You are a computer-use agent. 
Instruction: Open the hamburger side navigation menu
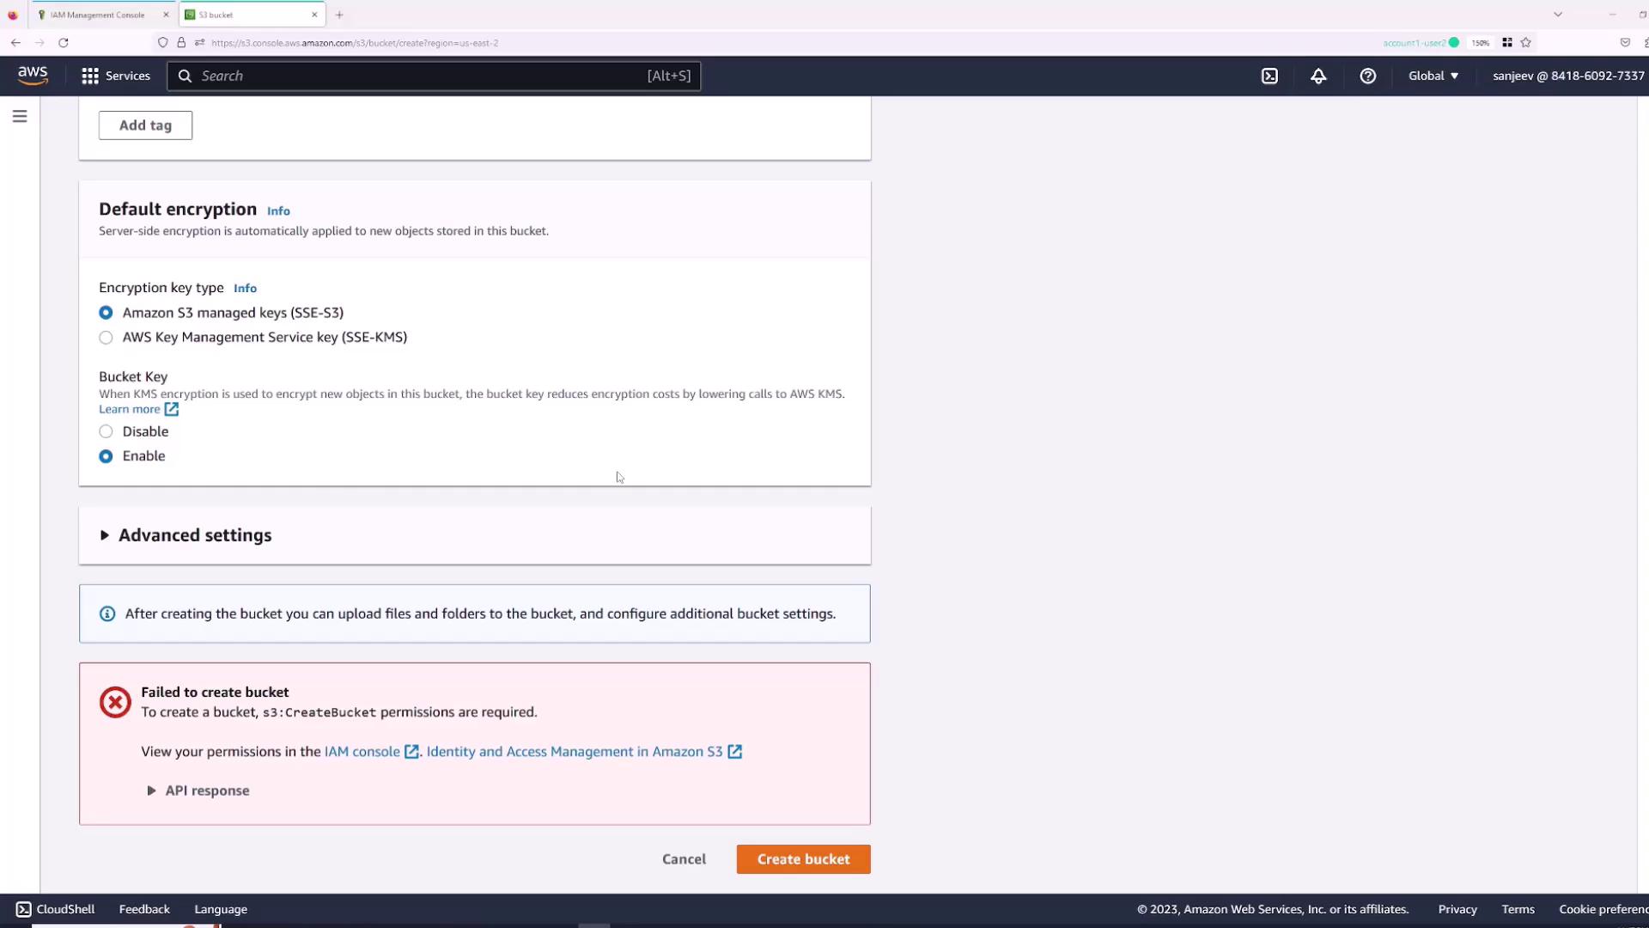(20, 116)
